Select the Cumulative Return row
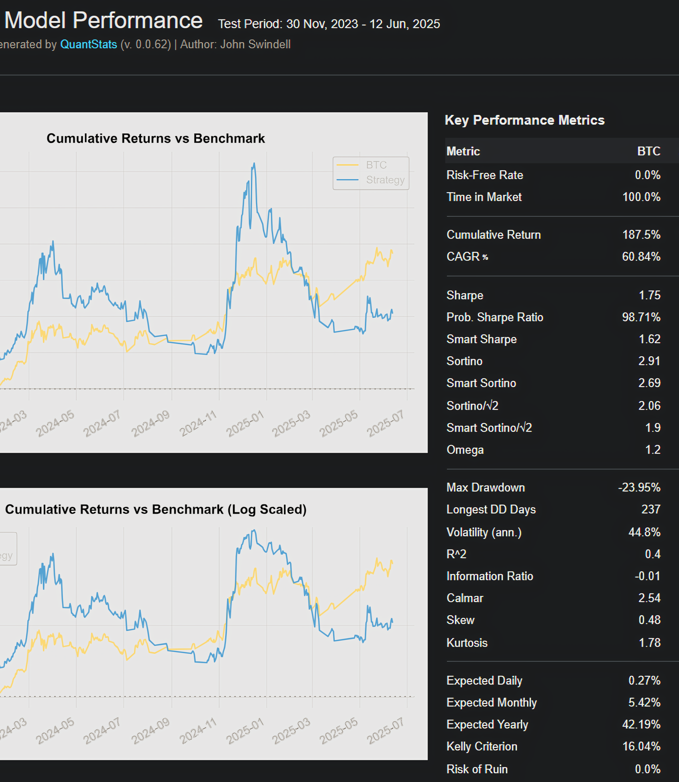The width and height of the screenshot is (679, 782). point(493,235)
